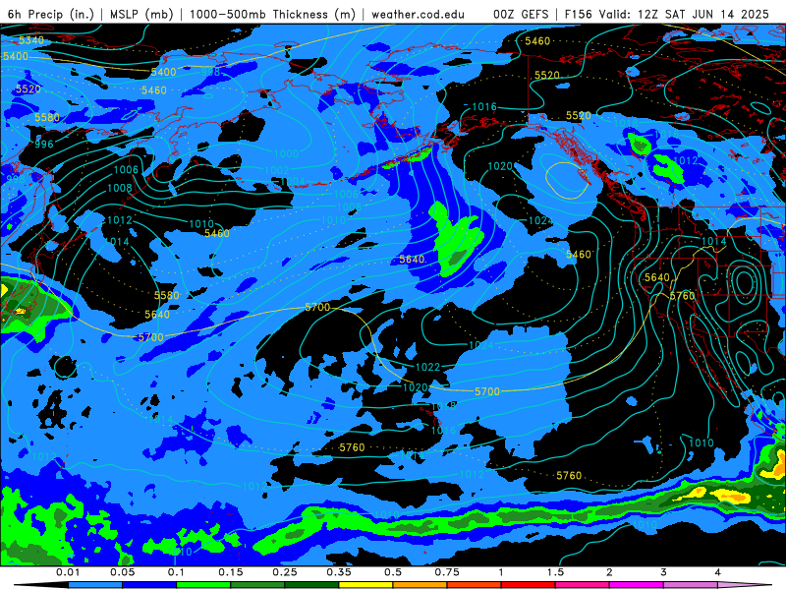Click the 1.5 legend scale value

[x=555, y=572]
